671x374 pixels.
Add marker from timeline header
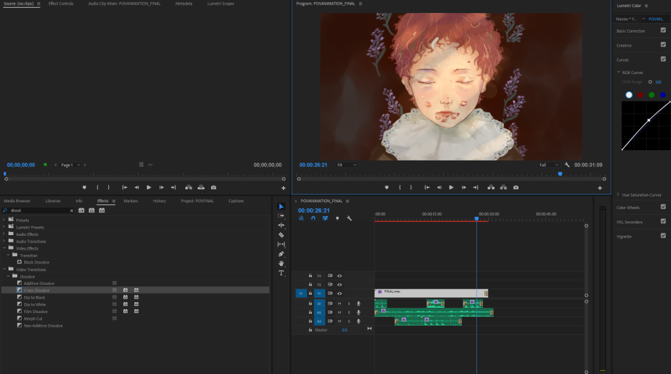click(x=337, y=218)
